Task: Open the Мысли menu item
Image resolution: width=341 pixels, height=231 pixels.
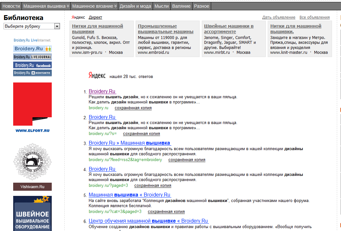Action: click(162, 6)
